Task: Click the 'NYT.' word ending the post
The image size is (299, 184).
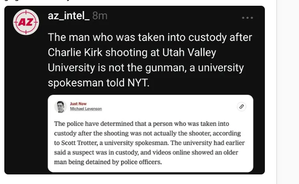Action: point(138,83)
